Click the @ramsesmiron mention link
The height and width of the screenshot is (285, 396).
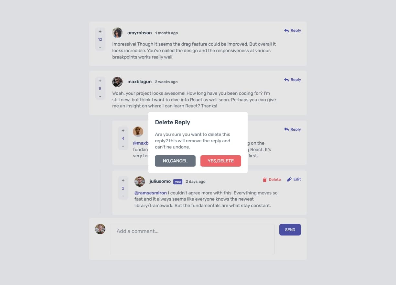coord(151,193)
